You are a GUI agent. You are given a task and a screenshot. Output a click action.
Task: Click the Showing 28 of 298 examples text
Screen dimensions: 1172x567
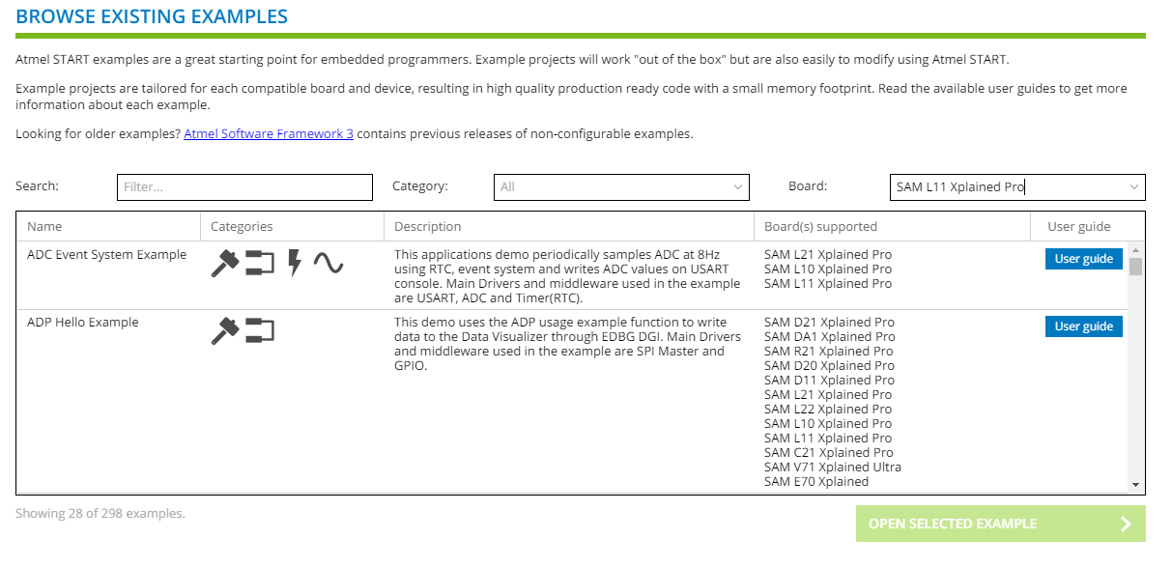(100, 514)
